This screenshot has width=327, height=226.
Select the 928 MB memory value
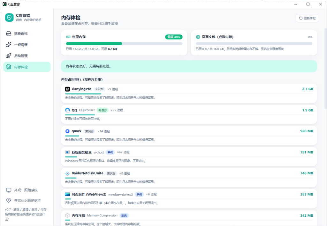click(x=307, y=131)
